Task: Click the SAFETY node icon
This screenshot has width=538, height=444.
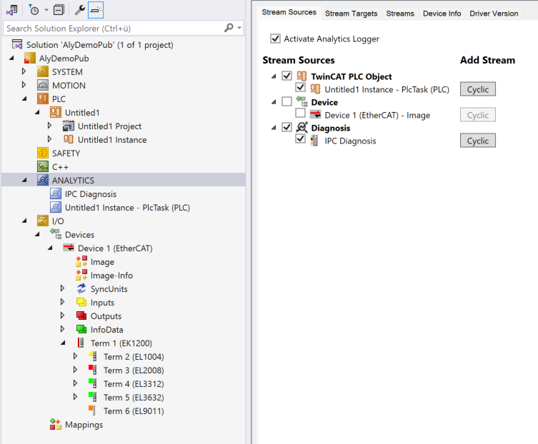Action: pos(43,153)
